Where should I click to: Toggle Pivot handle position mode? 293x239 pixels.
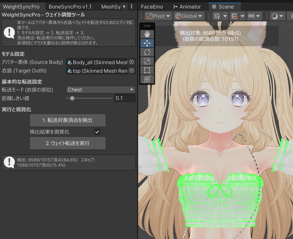[x=158, y=16]
